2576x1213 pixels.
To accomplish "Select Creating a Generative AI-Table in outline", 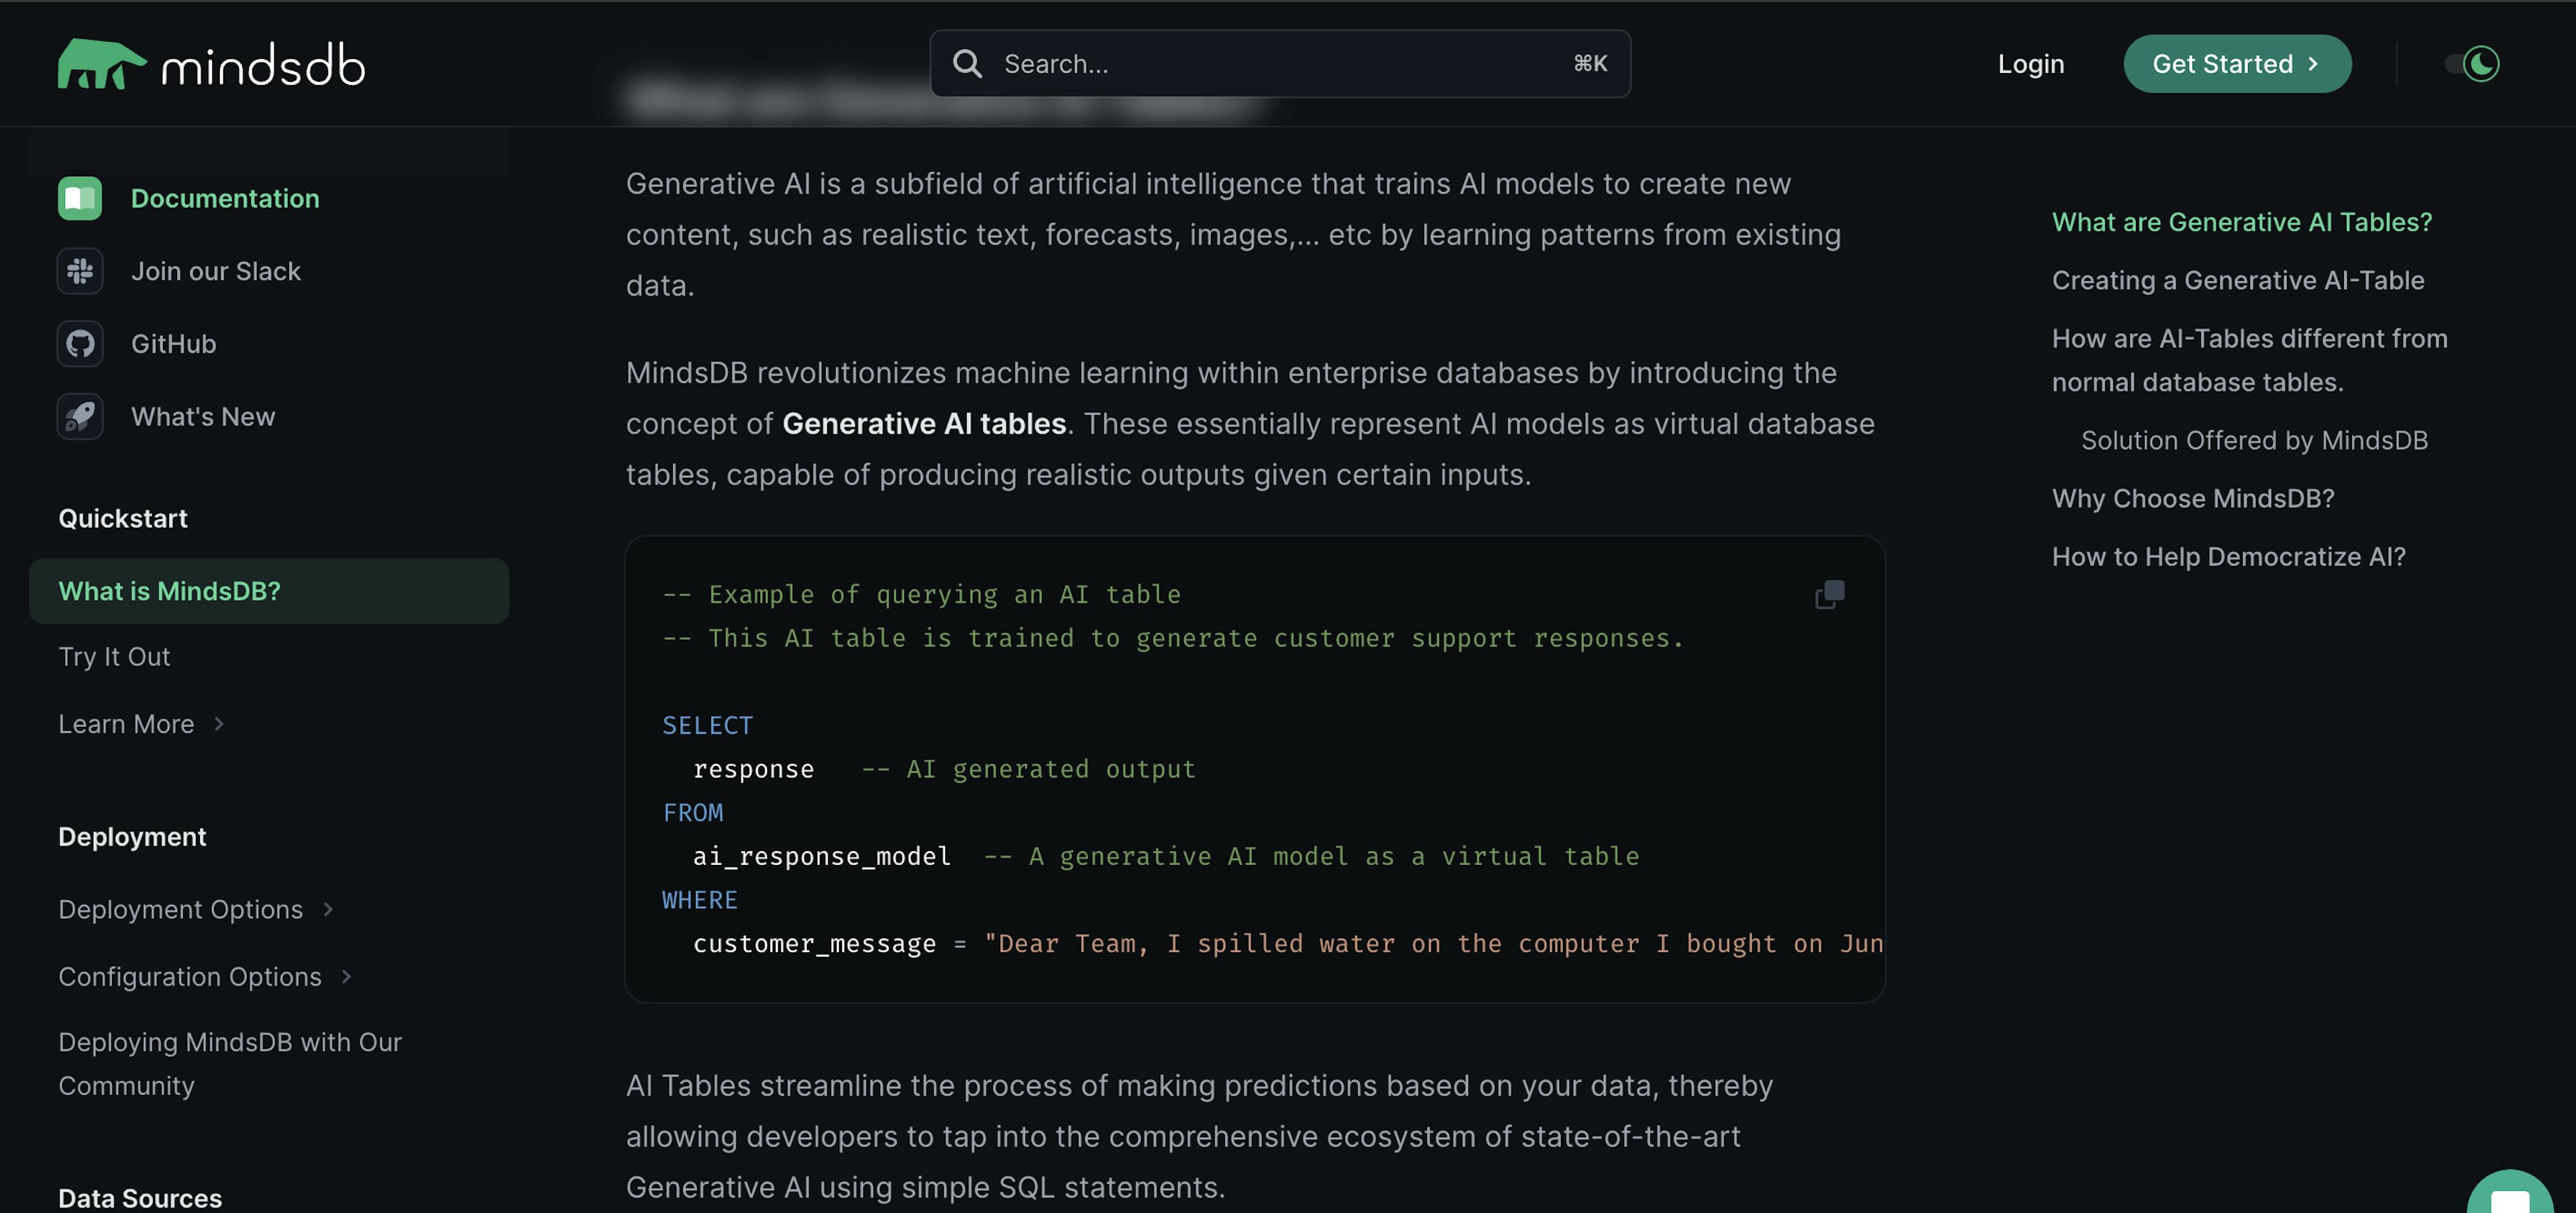I will [2238, 281].
